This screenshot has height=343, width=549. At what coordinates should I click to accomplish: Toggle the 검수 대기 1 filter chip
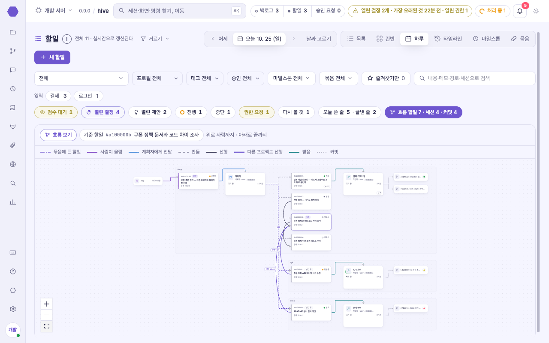(56, 112)
